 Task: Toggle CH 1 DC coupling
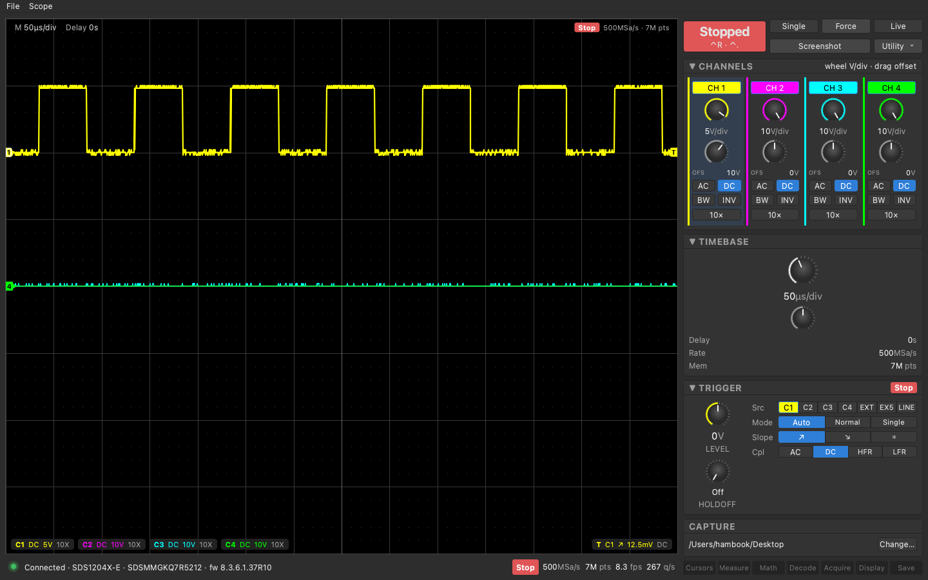coord(729,186)
